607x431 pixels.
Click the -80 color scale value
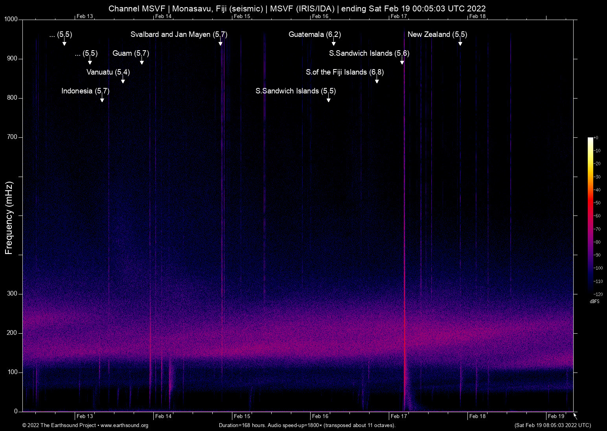(597, 242)
